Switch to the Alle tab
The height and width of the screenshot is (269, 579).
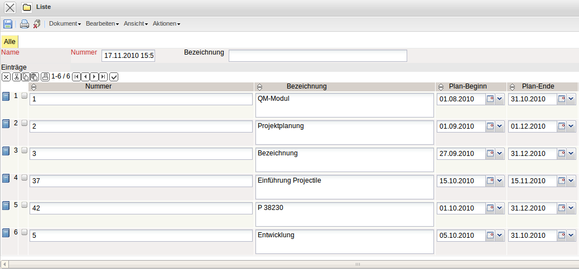[x=9, y=42]
